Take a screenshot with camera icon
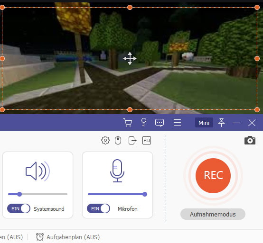This screenshot has height=243, width=263. 250,140
